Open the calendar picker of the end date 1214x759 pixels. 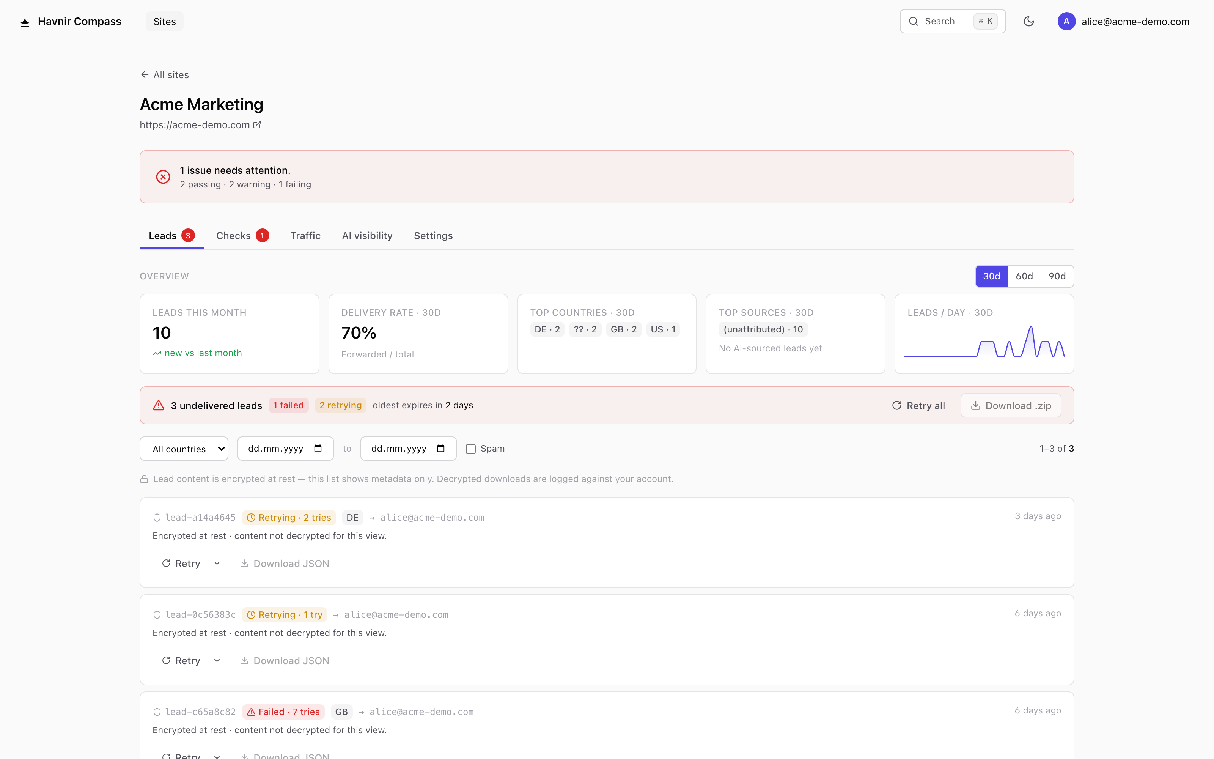440,448
